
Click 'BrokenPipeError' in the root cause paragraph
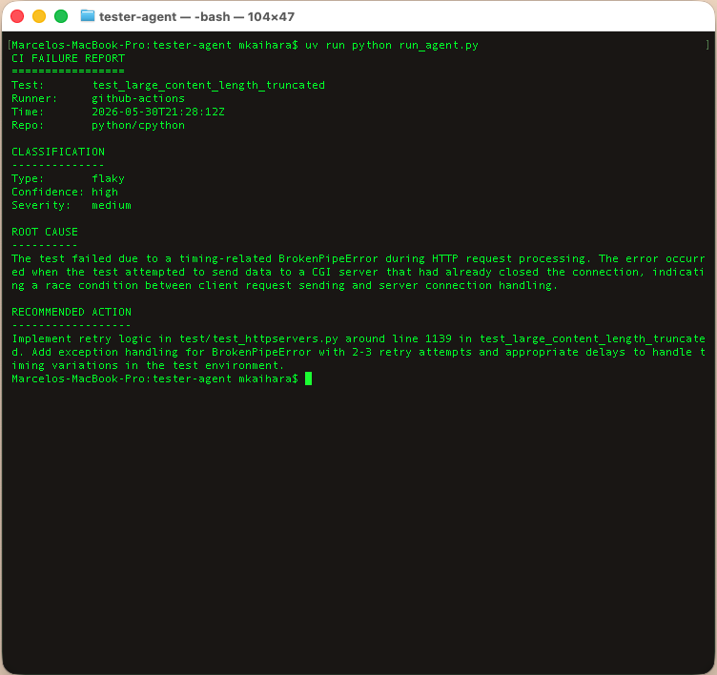328,258
